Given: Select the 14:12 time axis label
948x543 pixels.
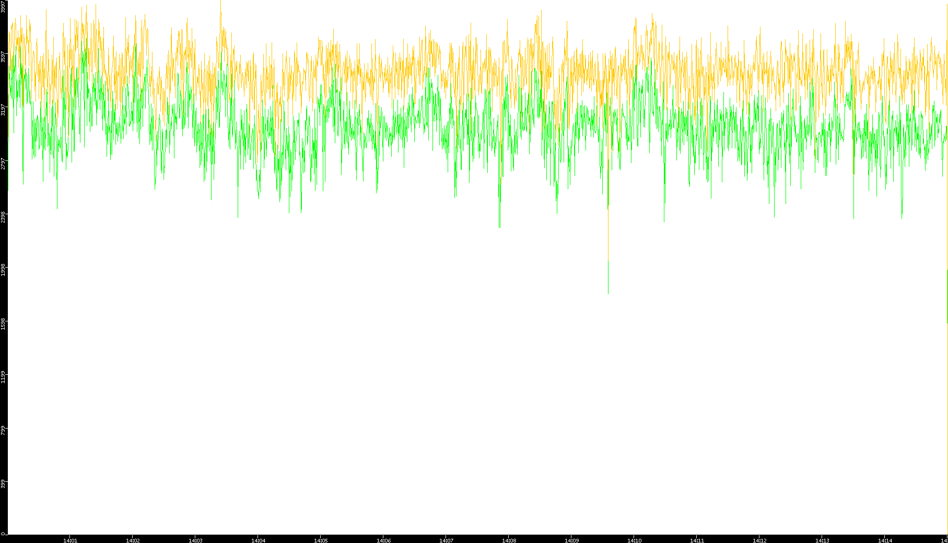Looking at the screenshot, I should click(x=759, y=540).
